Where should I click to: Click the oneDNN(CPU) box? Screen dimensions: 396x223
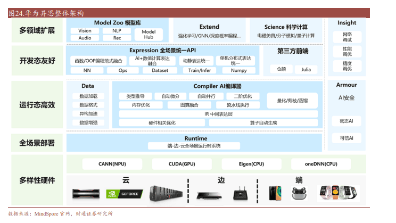pyautogui.click(x=321, y=164)
